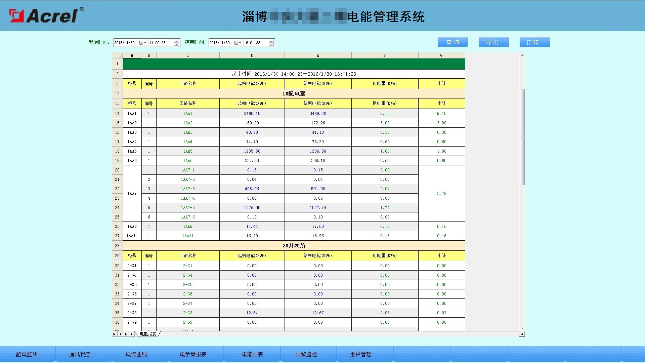Screen dimensions: 645x363
Task: Go to the first sheet tab
Action: [x=115, y=334]
